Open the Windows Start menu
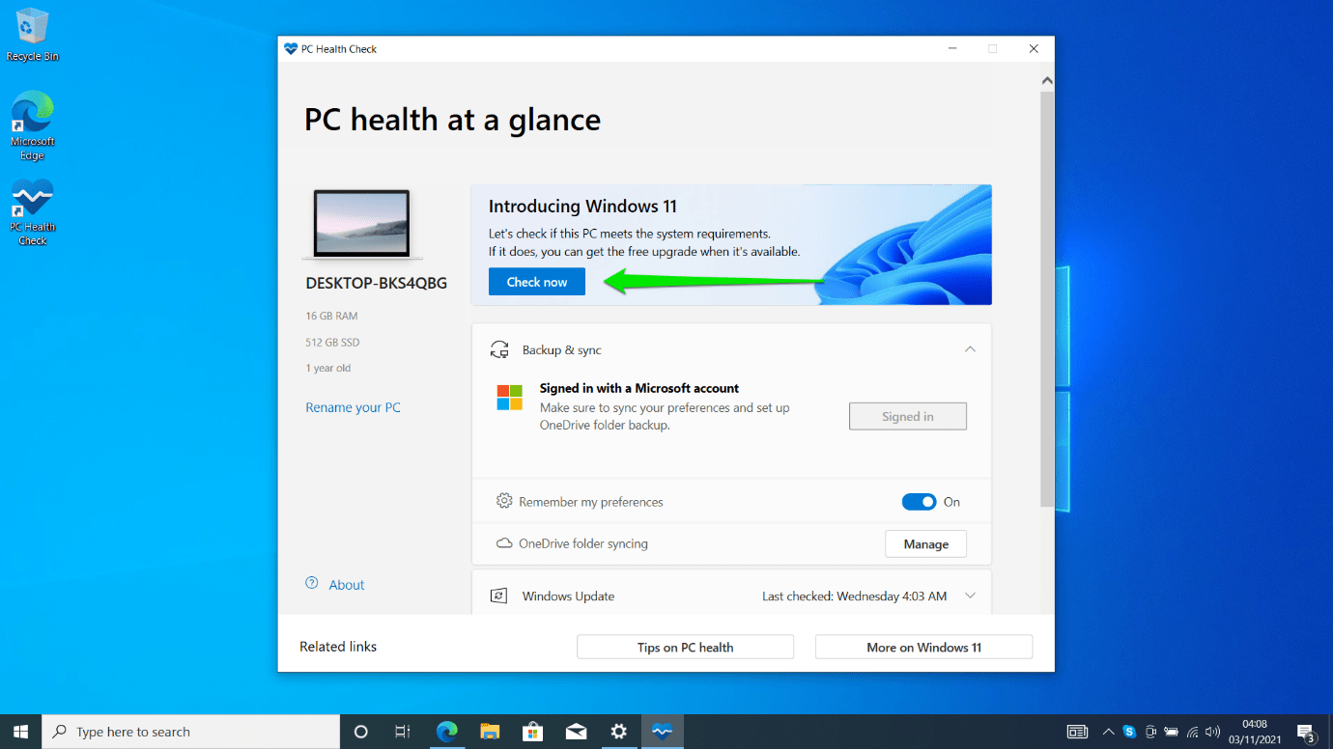Viewport: 1333px width, 749px height. (x=21, y=732)
